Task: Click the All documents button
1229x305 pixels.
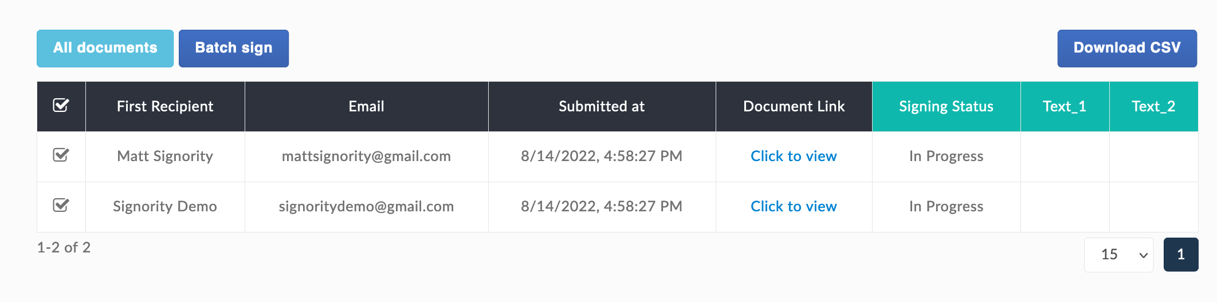Action: pyautogui.click(x=105, y=48)
